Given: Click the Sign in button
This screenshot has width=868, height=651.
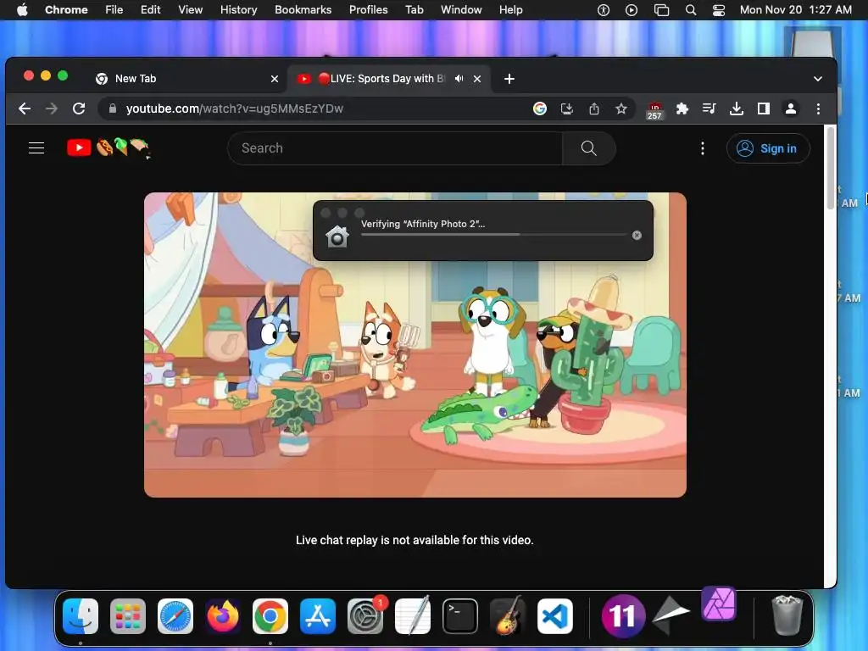Looking at the screenshot, I should (768, 148).
